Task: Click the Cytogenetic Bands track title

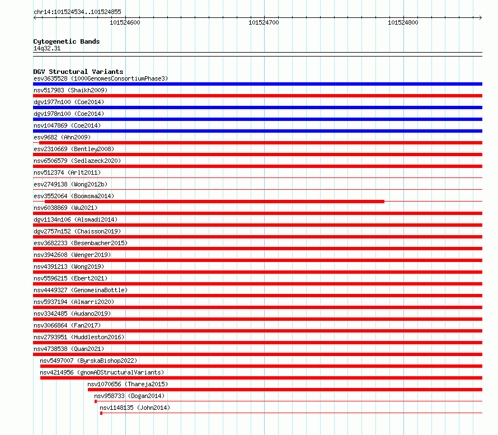Action: (67, 41)
